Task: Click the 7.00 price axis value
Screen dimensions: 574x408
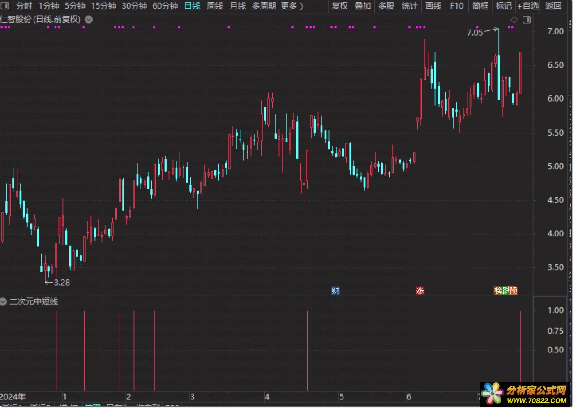Action: click(555, 31)
